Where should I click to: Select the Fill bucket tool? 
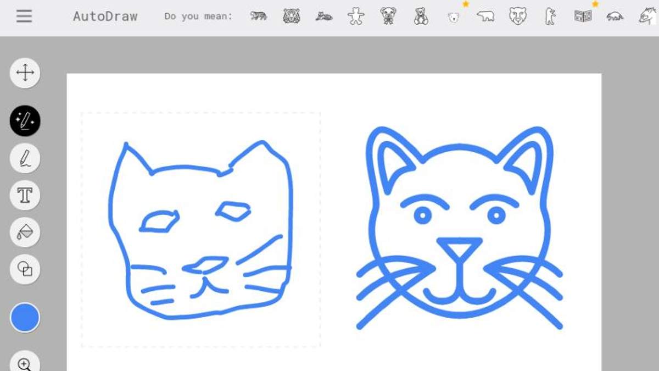(25, 232)
